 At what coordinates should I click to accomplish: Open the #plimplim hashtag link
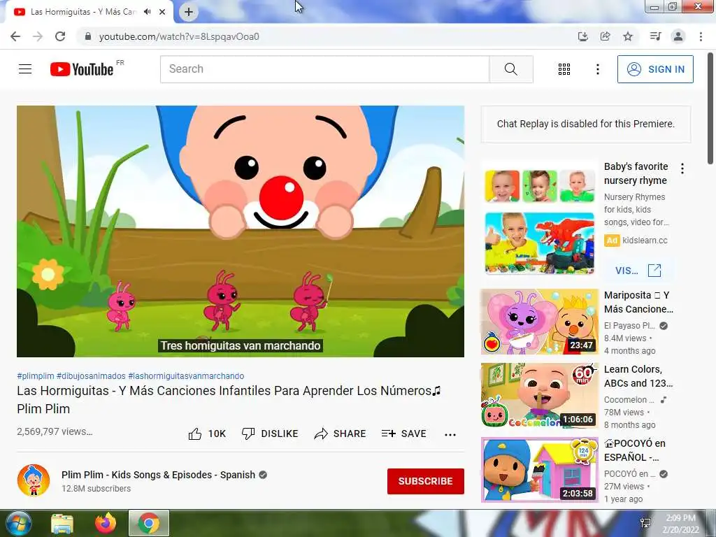pos(36,375)
